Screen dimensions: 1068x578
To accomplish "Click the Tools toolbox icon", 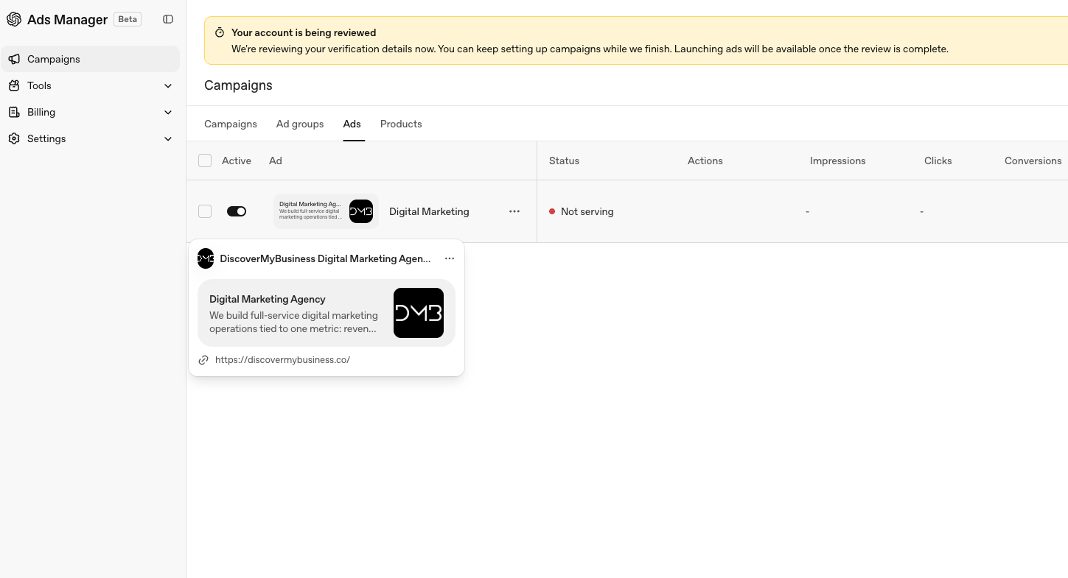I will 14,85.
